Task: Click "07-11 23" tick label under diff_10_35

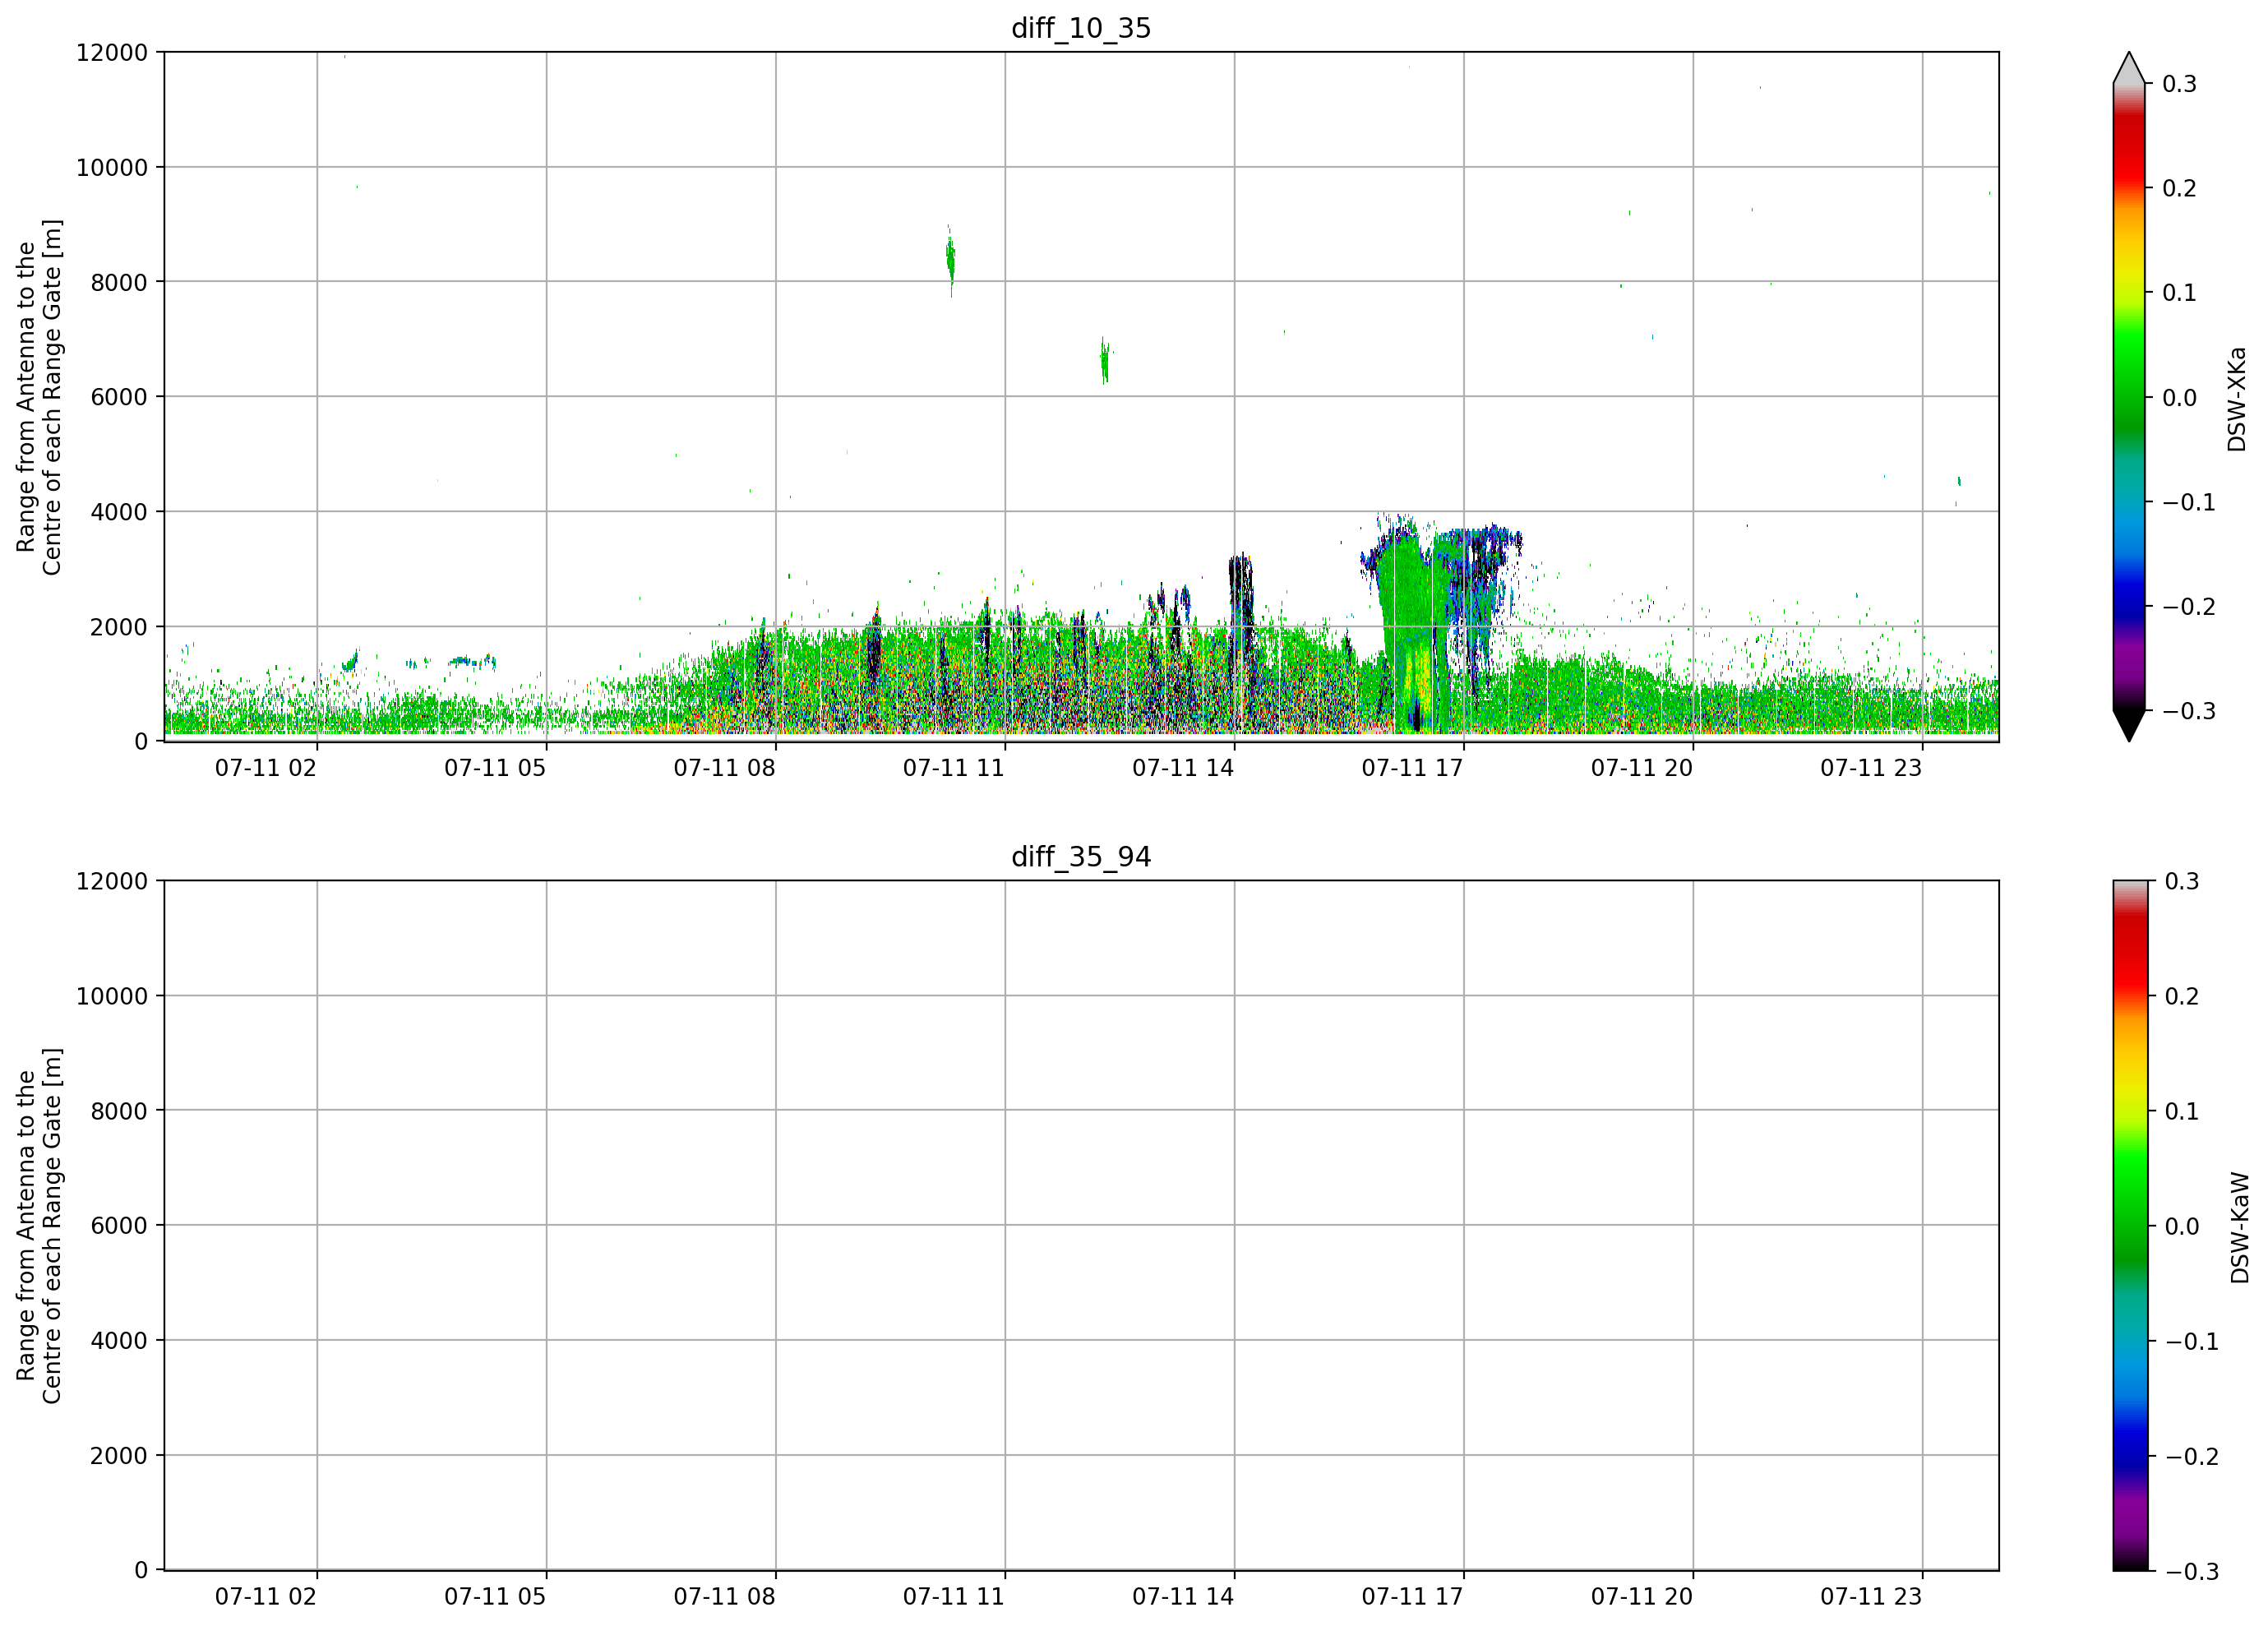Action: pyautogui.click(x=1871, y=768)
